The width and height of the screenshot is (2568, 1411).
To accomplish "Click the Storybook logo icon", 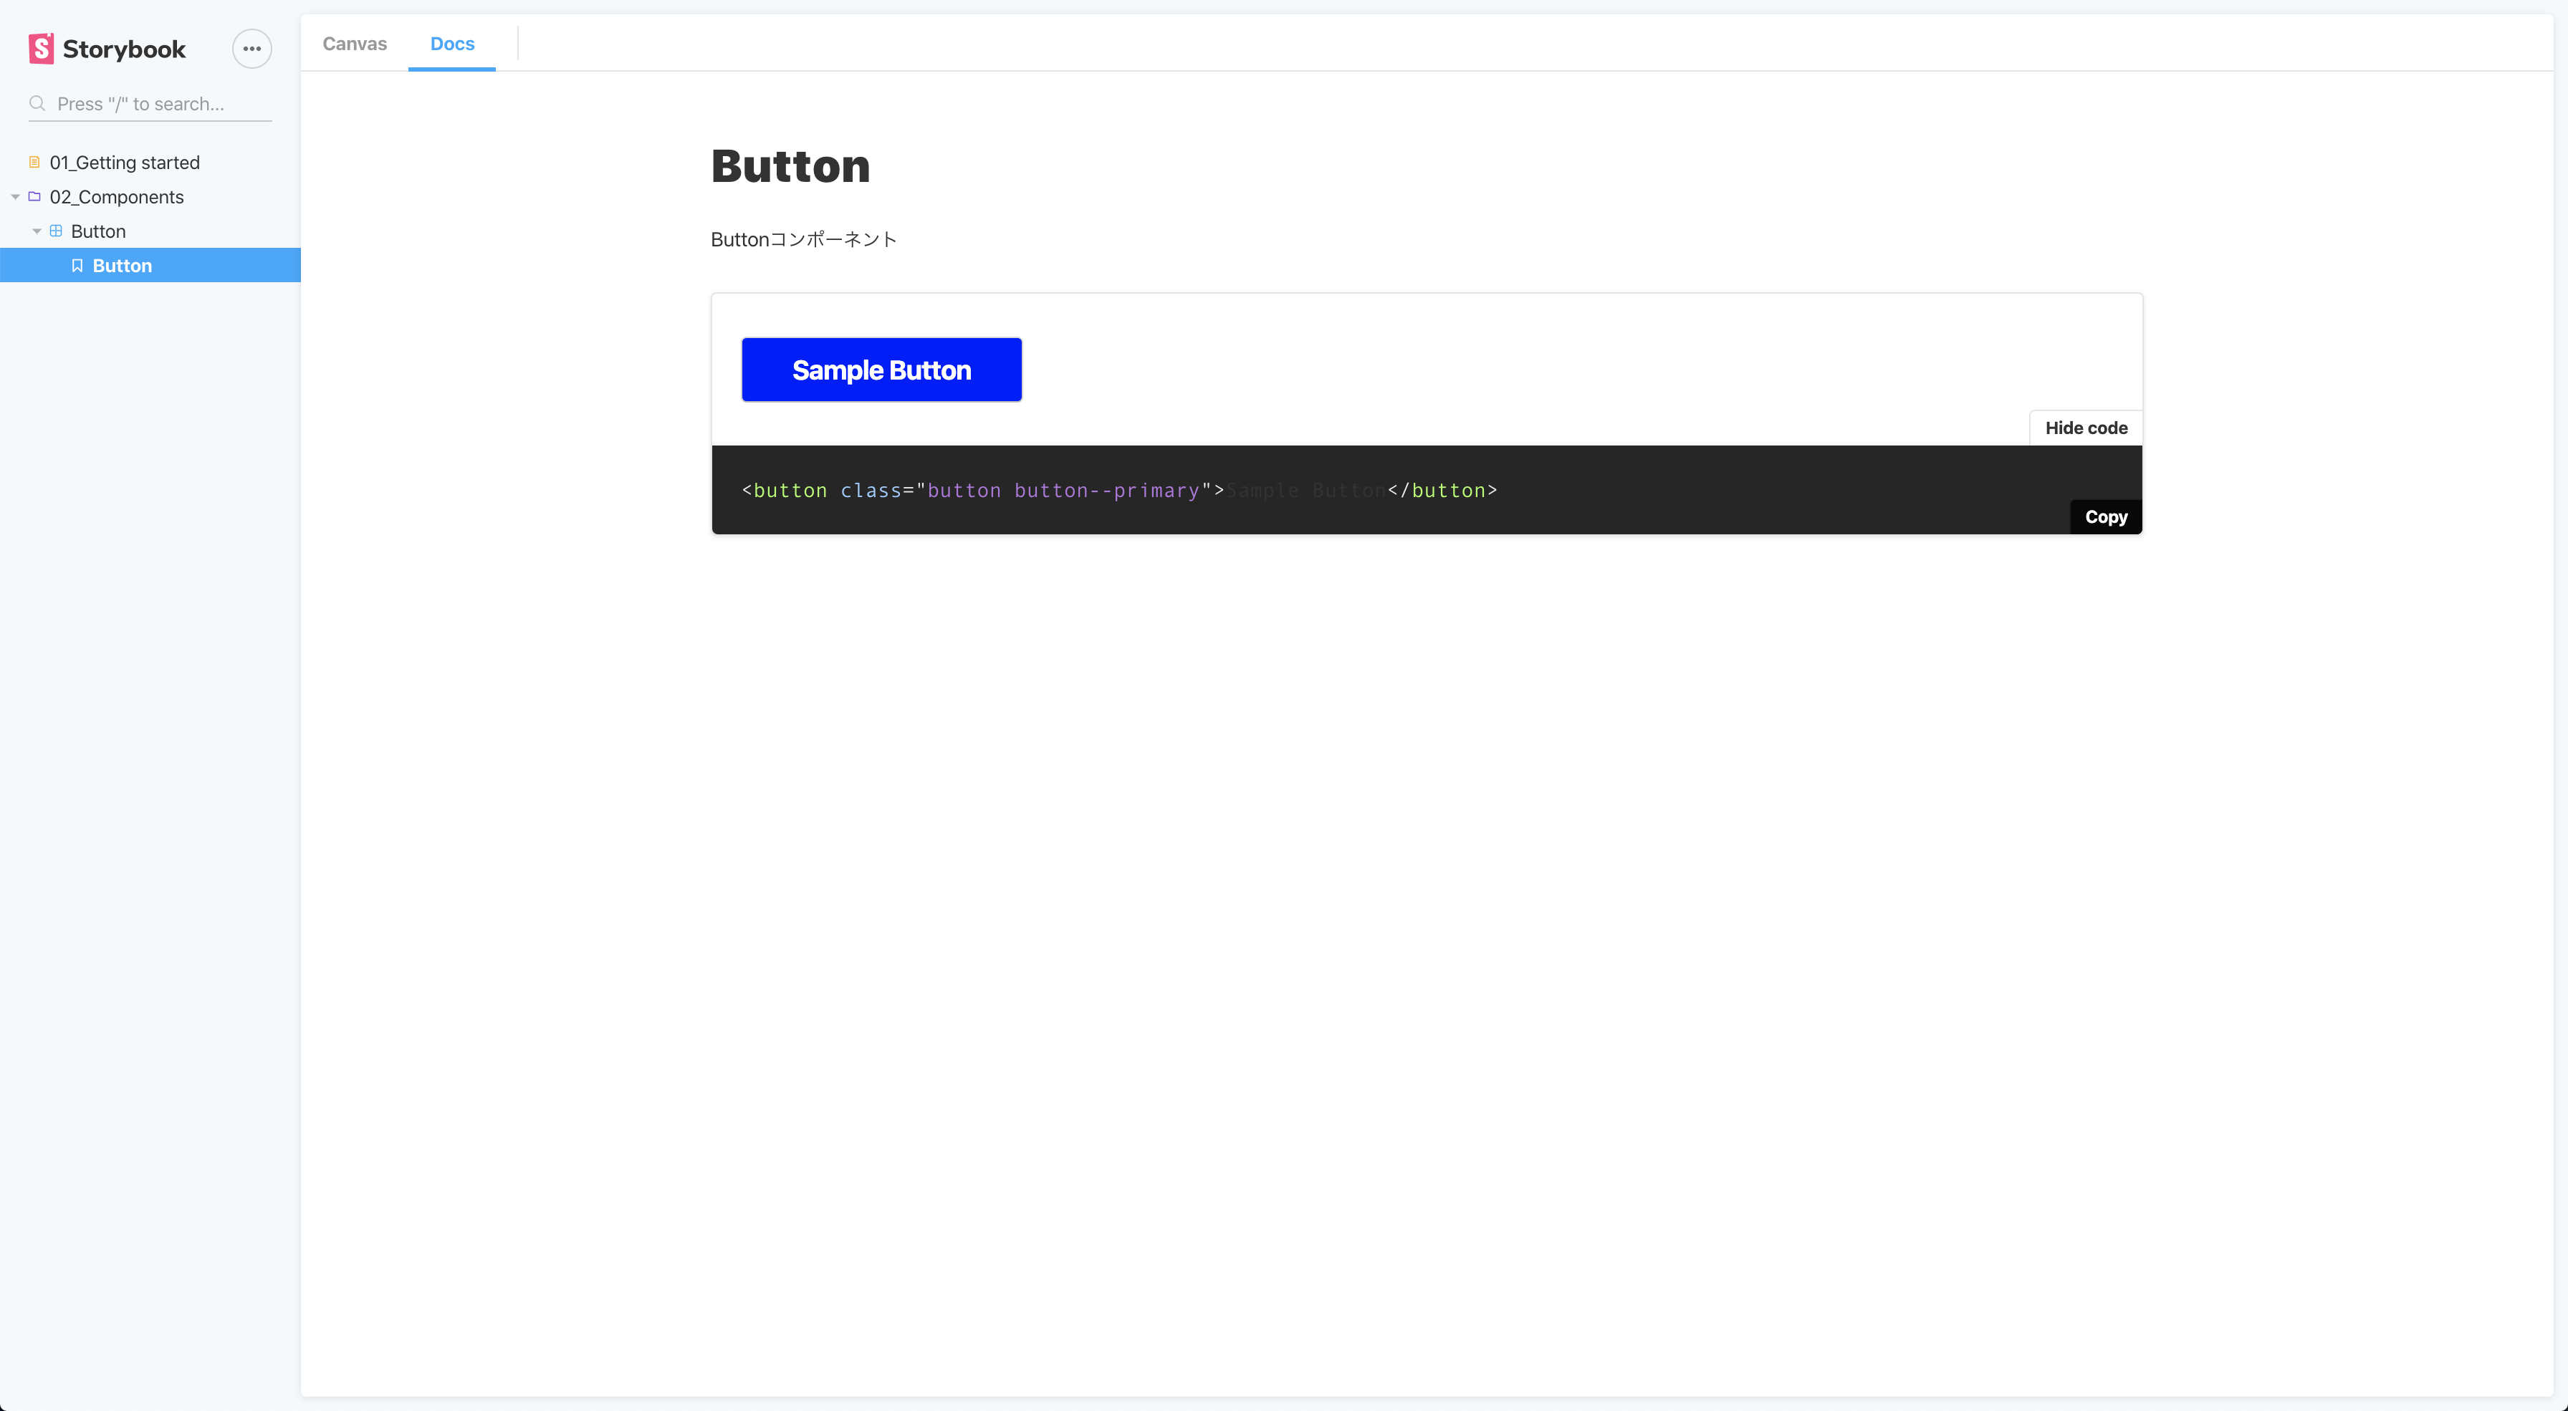I will [x=41, y=49].
